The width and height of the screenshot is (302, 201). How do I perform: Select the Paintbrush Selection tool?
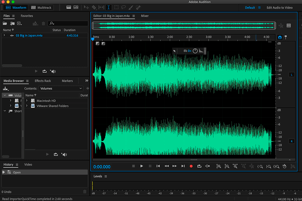131,8
